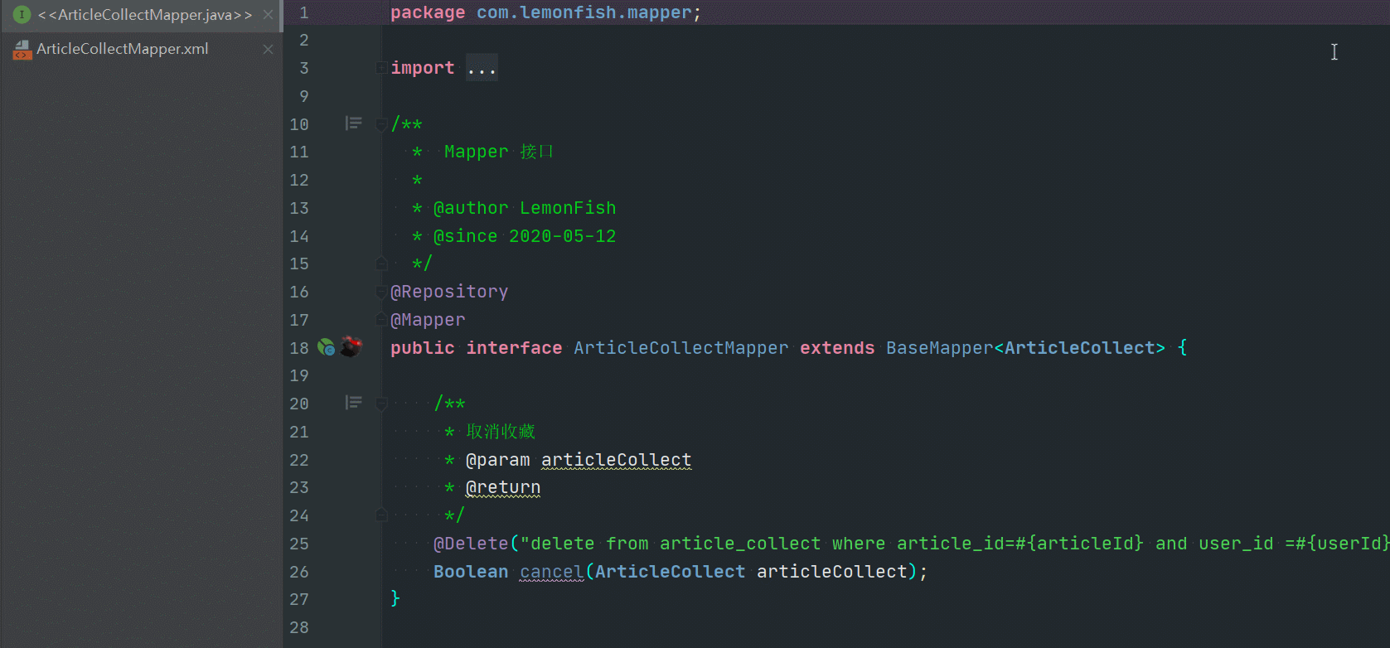Expand the collapsed import block on line 3
Viewport: 1390px width, 648px height.
(381, 68)
